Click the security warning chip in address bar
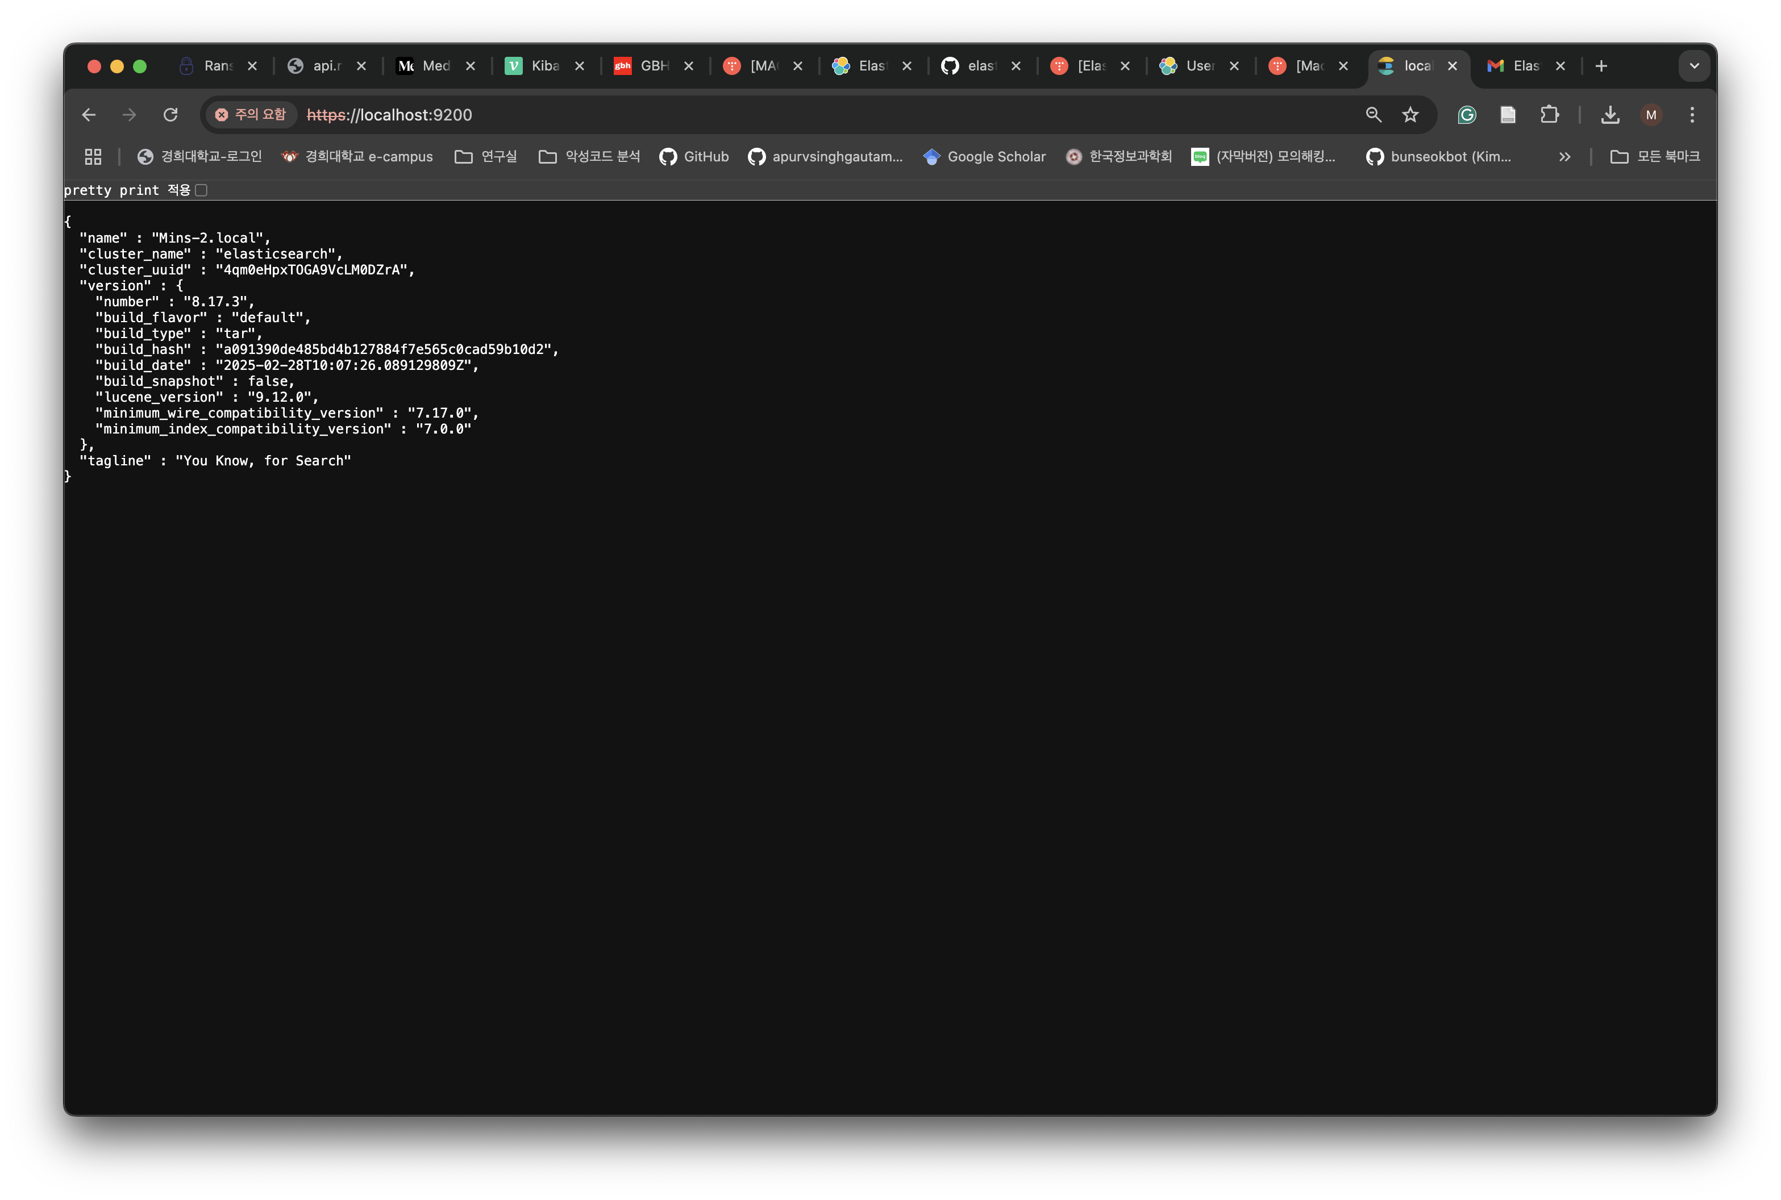 click(250, 115)
